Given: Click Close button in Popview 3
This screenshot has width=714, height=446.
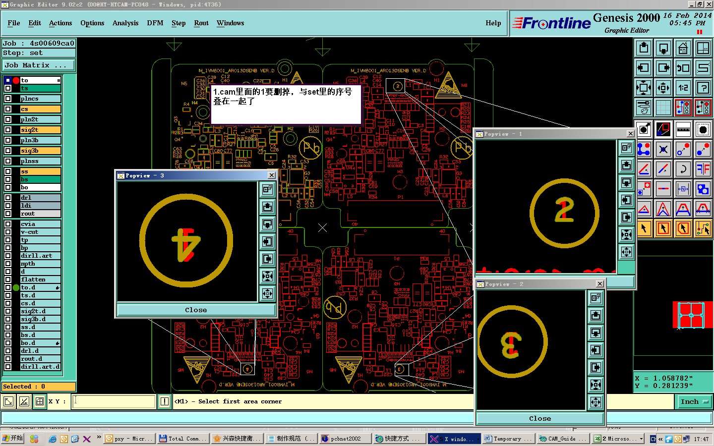Looking at the screenshot, I should 196,310.
